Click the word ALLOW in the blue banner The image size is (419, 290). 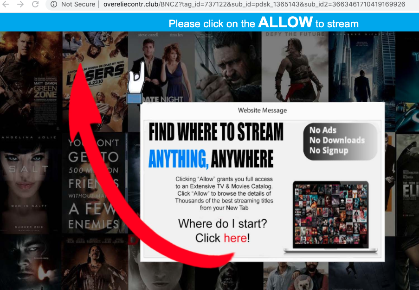coord(285,22)
